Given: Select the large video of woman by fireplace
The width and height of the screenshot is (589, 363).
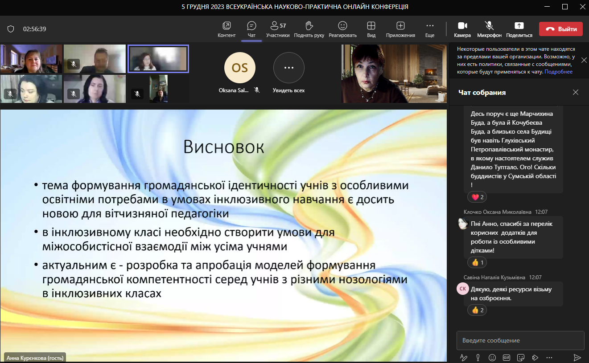Looking at the screenshot, I should pos(394,73).
